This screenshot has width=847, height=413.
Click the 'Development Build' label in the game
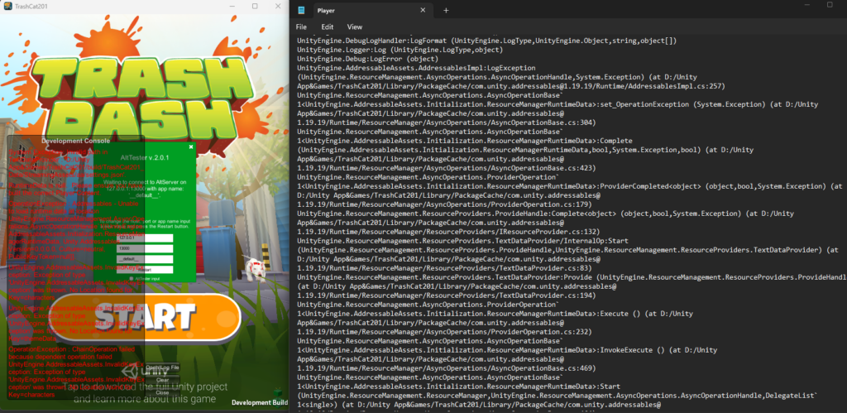(x=260, y=402)
